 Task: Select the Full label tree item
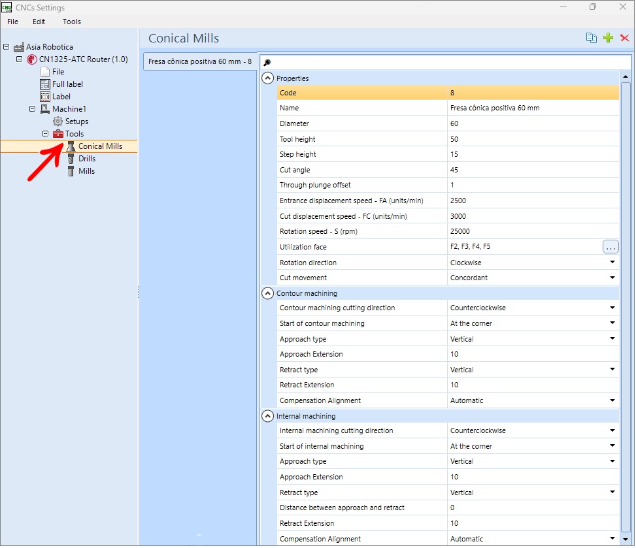point(67,84)
